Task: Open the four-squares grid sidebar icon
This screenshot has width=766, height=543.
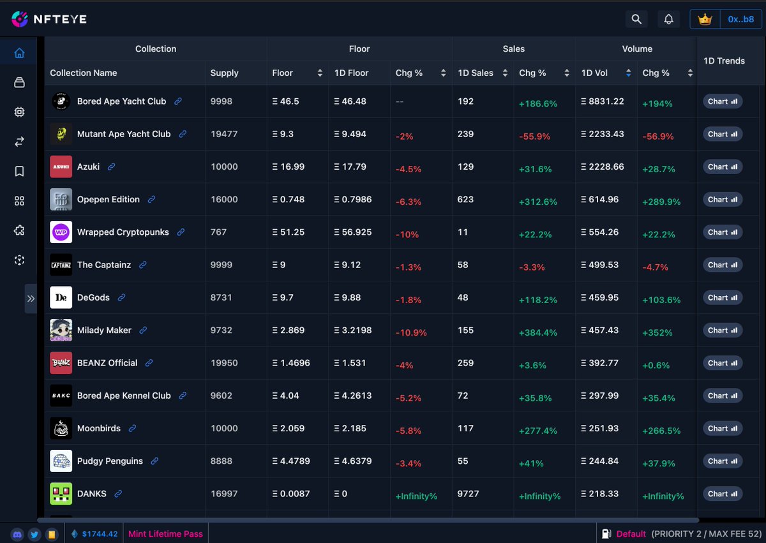Action: point(19,201)
